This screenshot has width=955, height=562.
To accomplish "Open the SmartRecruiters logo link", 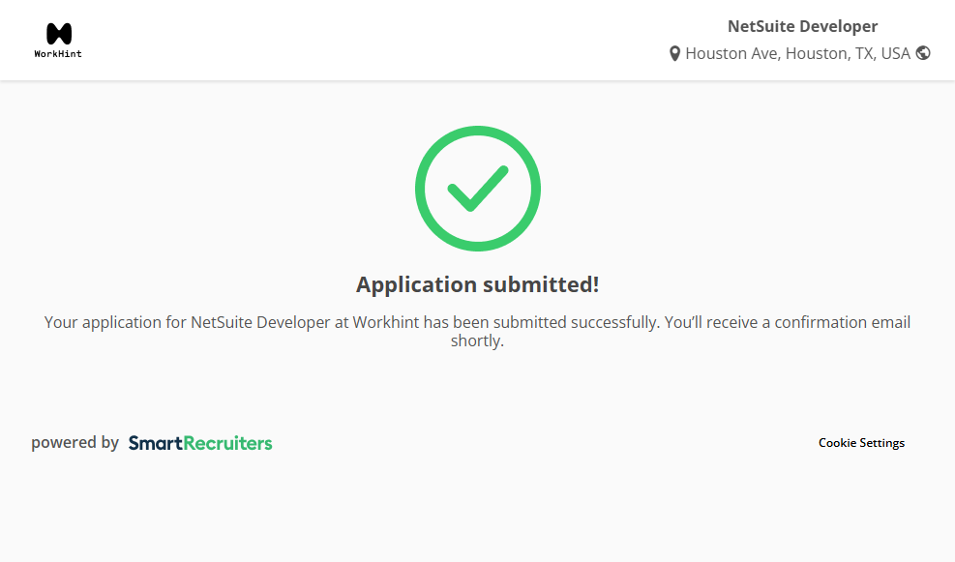I will click(x=200, y=443).
